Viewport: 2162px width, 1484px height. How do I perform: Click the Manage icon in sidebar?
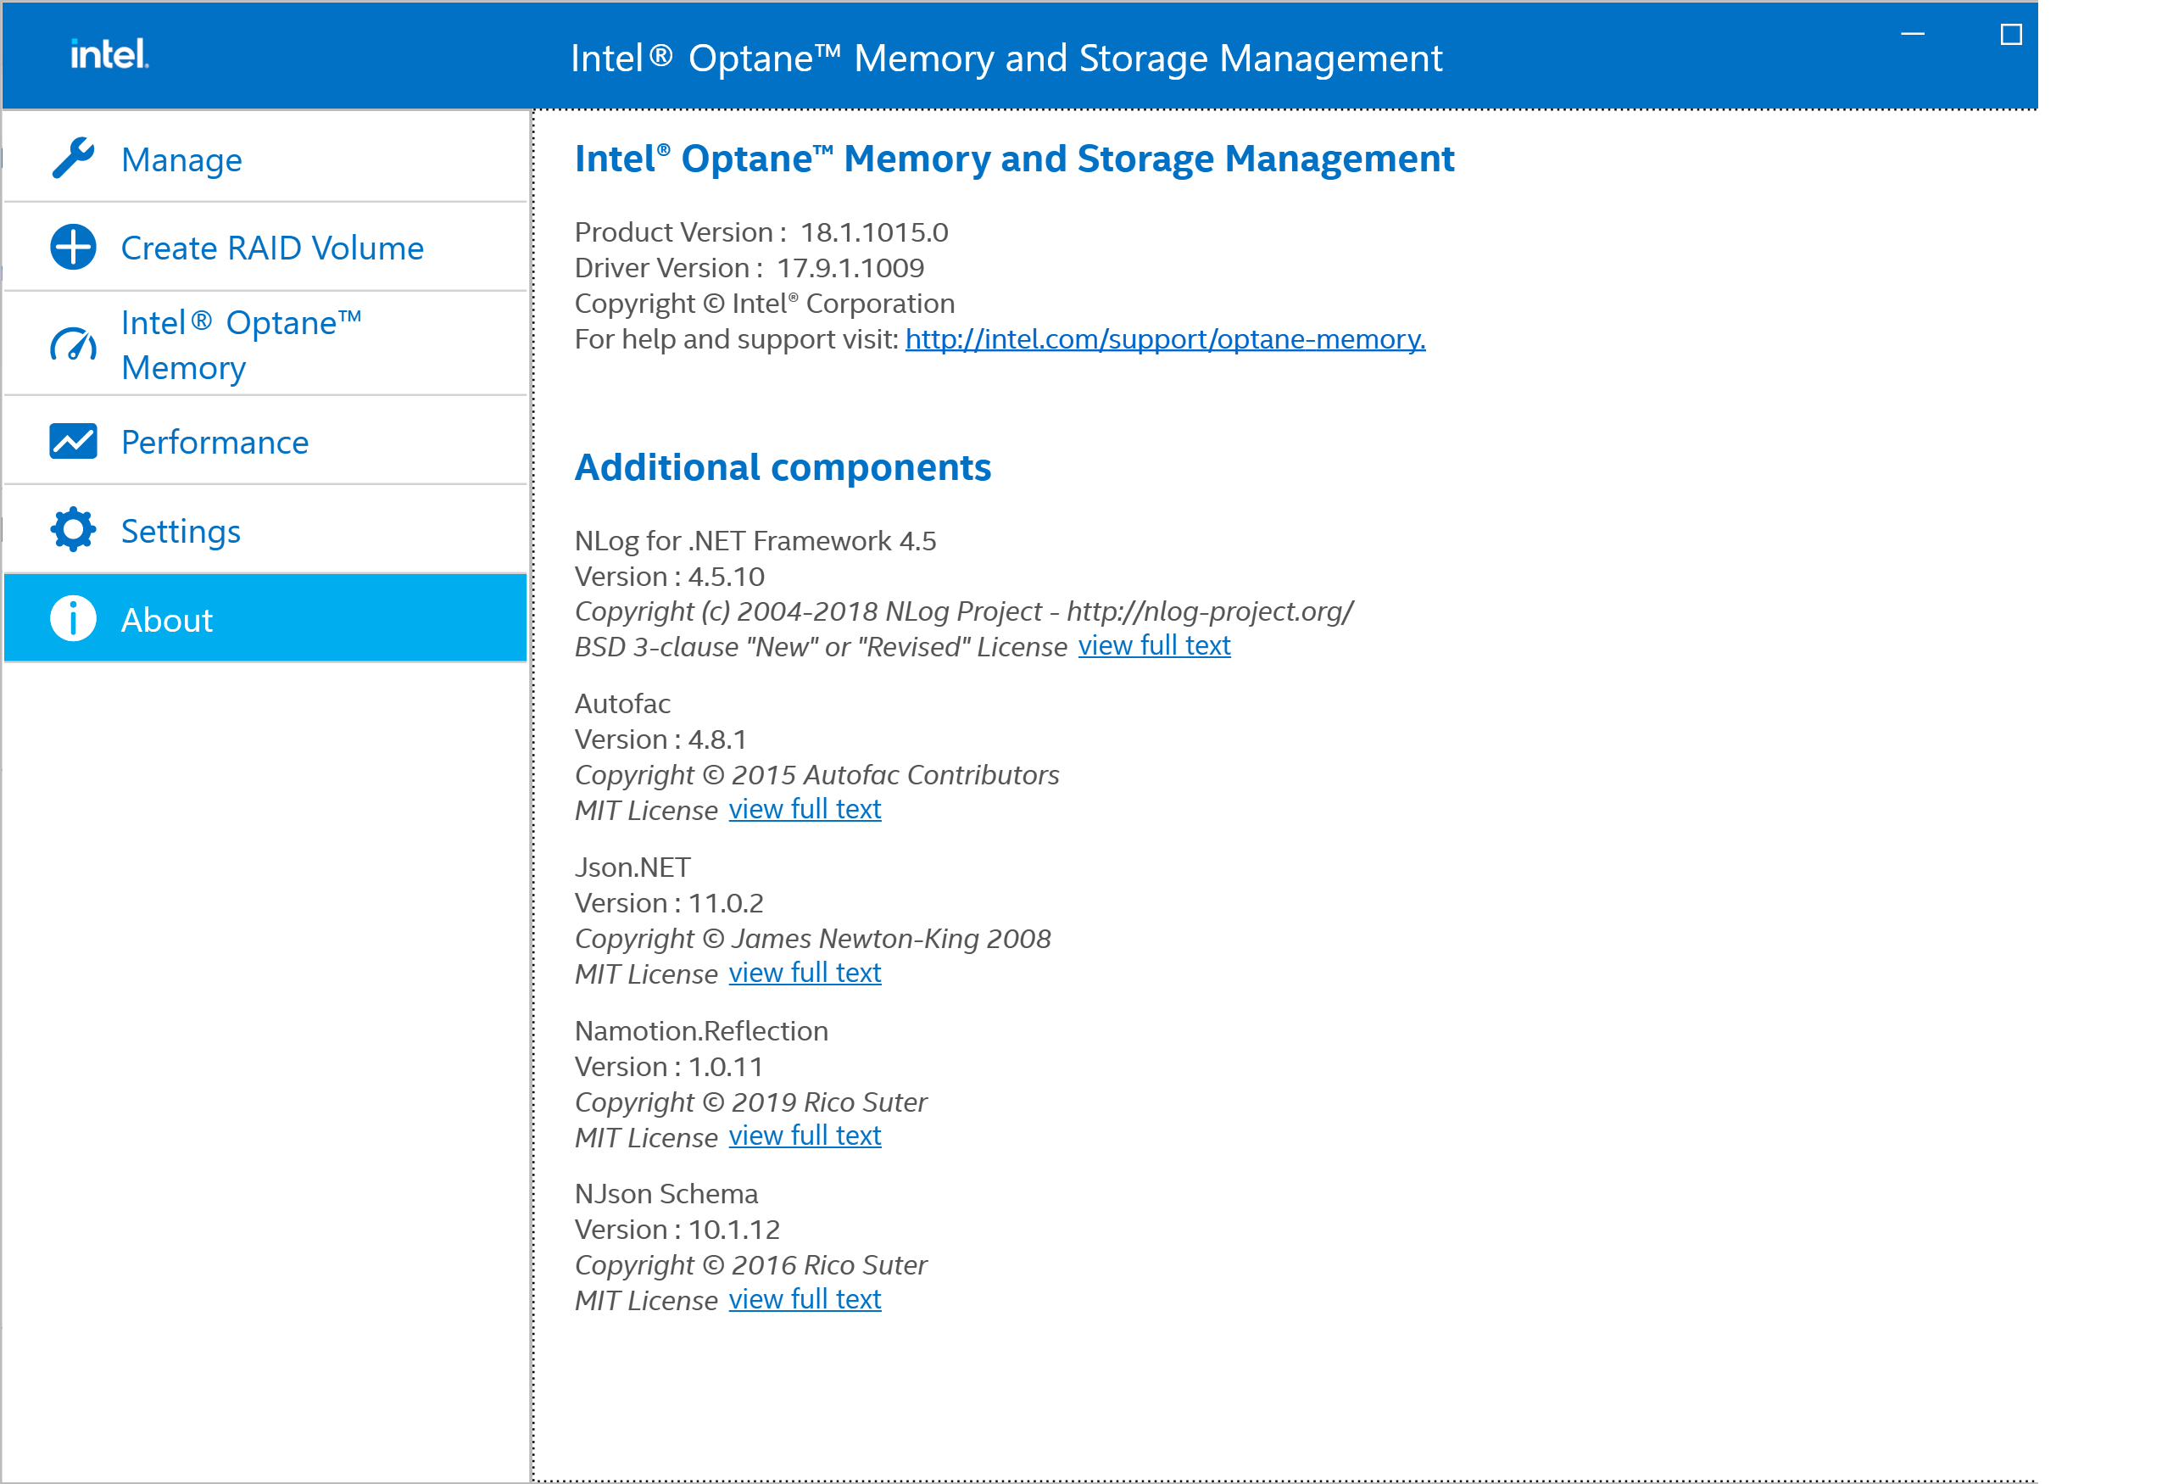pyautogui.click(x=72, y=158)
